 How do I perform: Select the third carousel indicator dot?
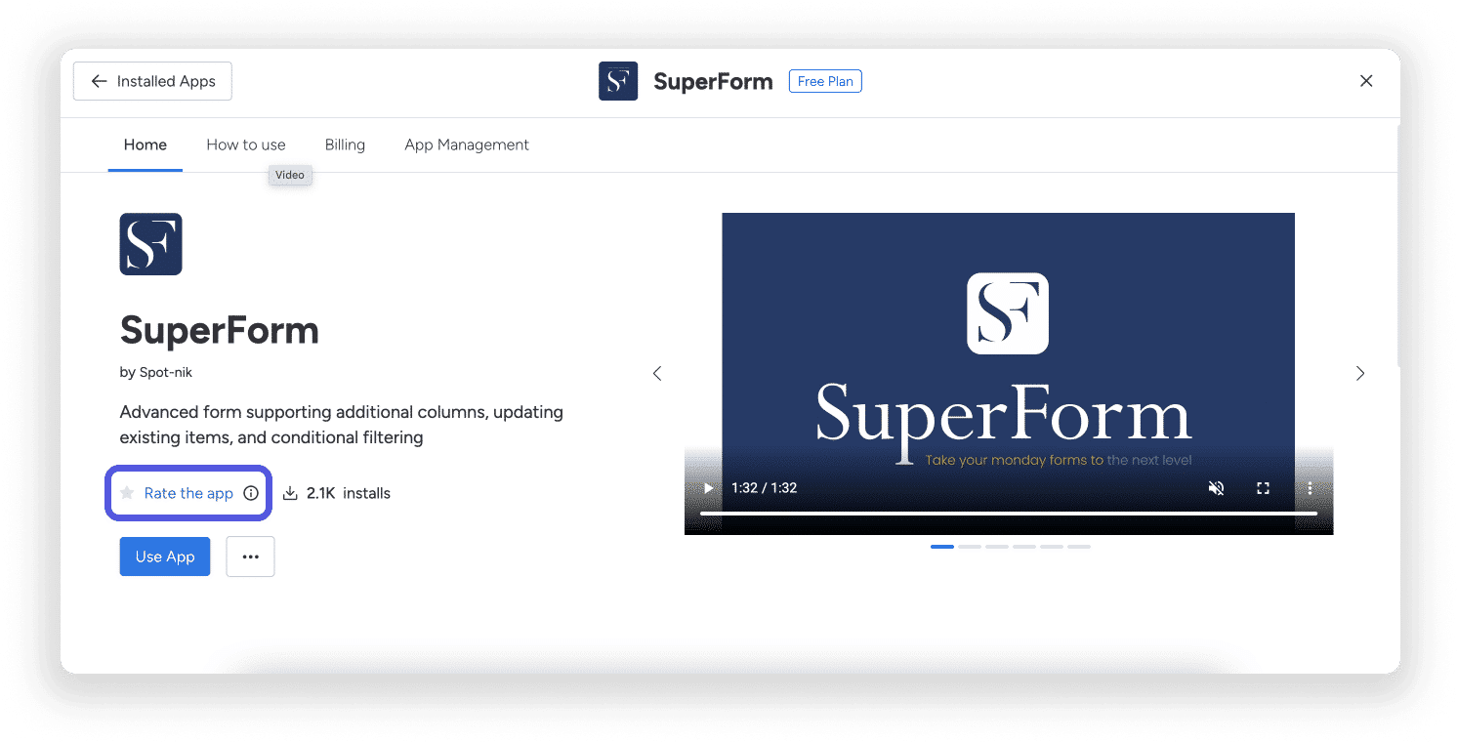point(997,547)
